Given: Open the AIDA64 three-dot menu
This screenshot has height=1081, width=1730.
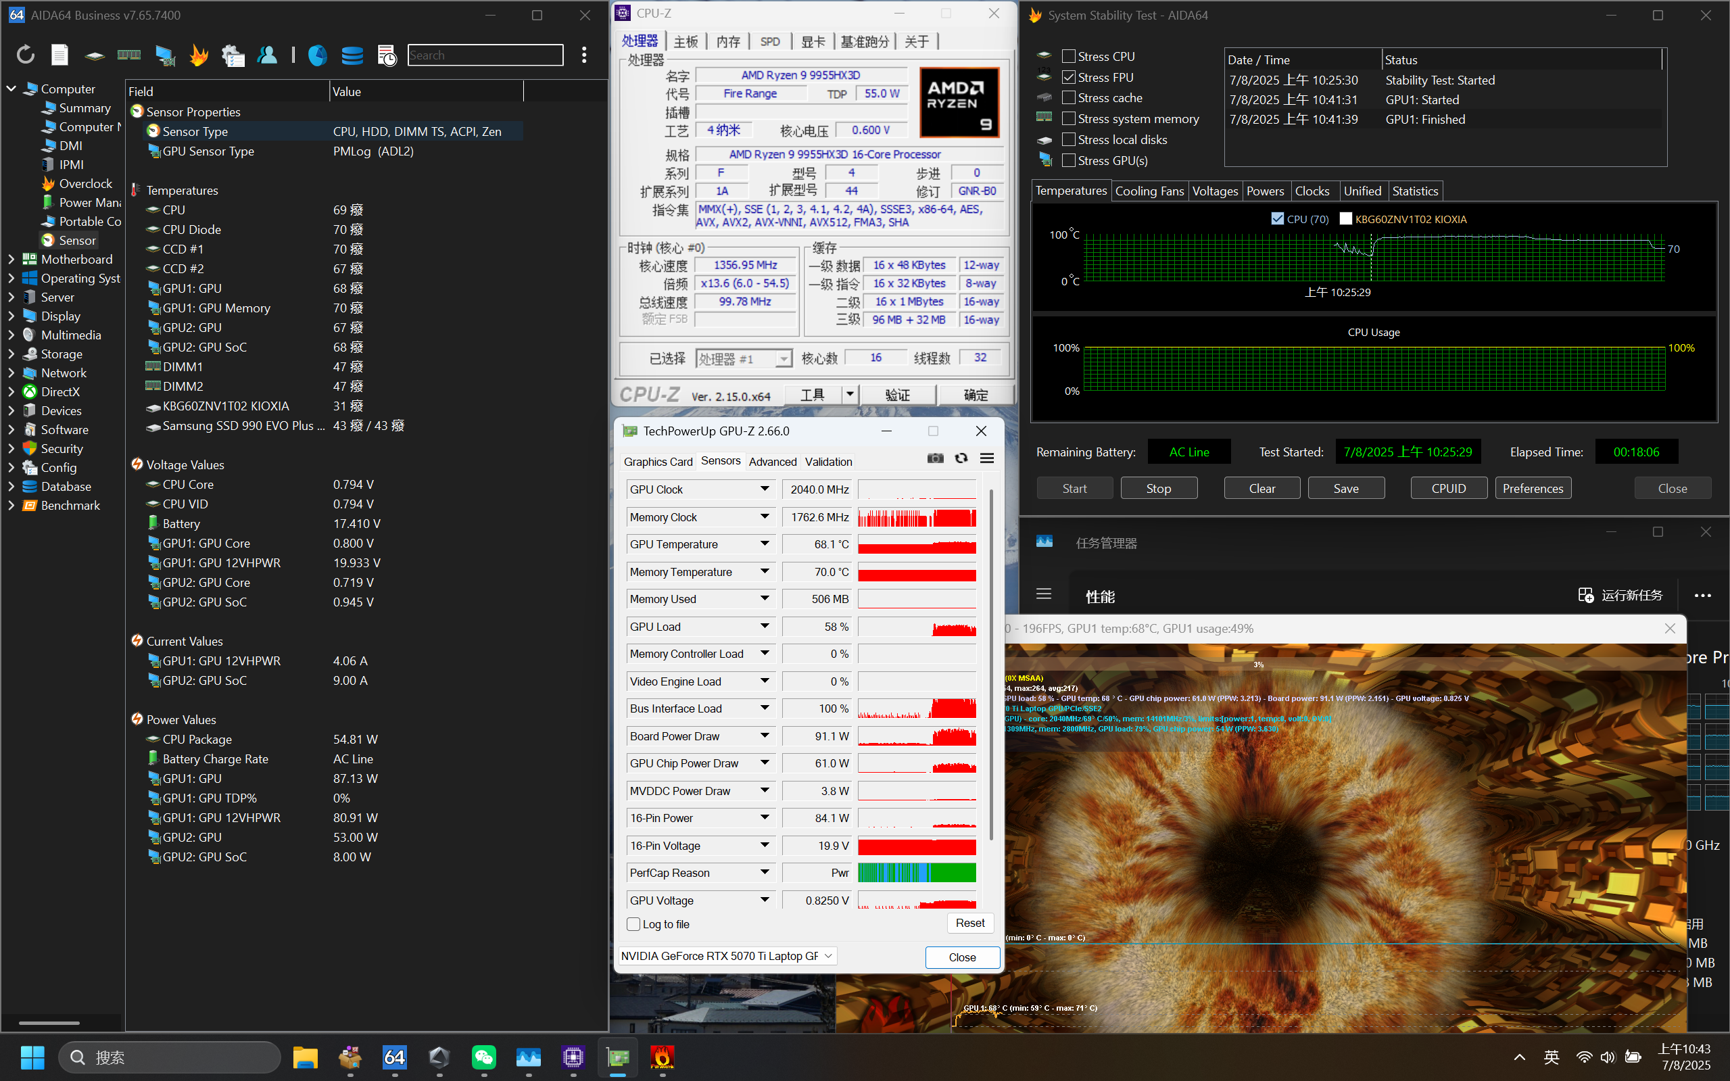Looking at the screenshot, I should point(584,55).
